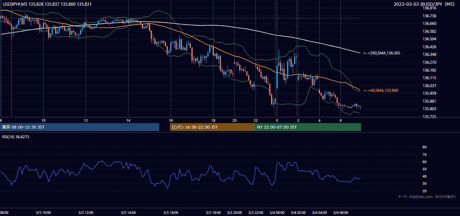This screenshot has height=216, width=460.
Task: Click RSI scale value 60
Action: 425,162
